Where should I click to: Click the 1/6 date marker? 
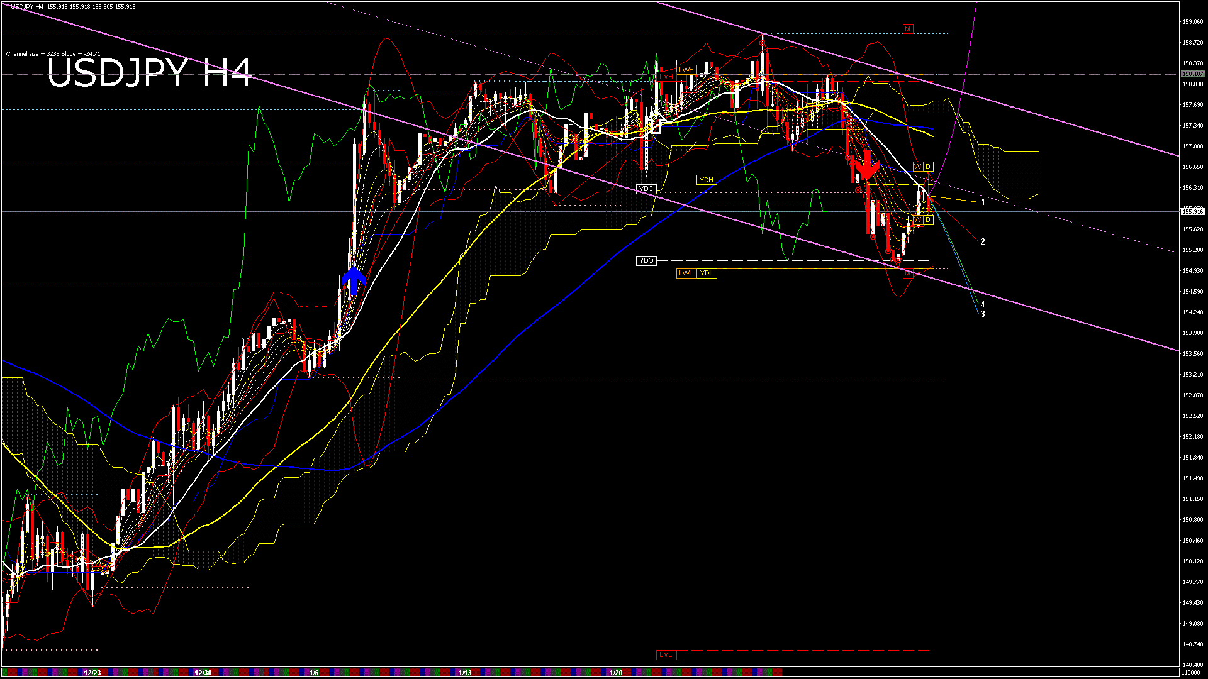[314, 673]
